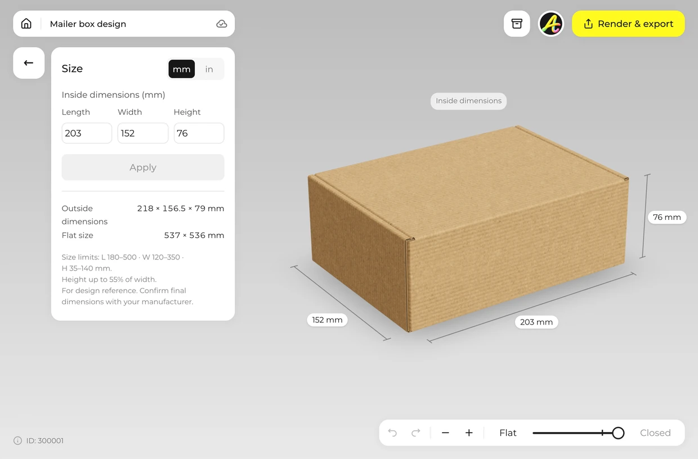Screen dimensions: 698x459
Task: Click the flat size value 537 × 536 mm
Action: [x=194, y=235]
